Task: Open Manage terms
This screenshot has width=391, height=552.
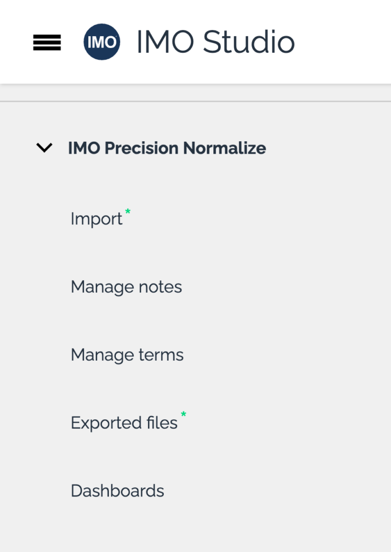Action: 127,355
